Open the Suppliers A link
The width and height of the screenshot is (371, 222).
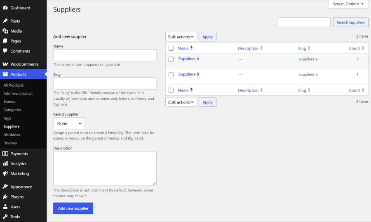pos(189,59)
